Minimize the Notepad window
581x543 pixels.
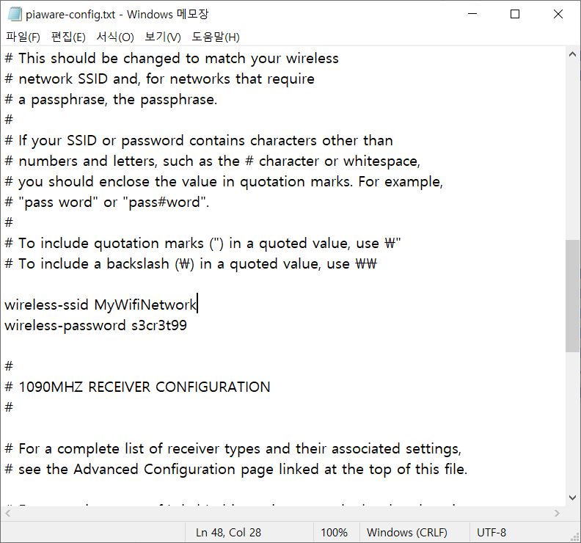click(472, 14)
